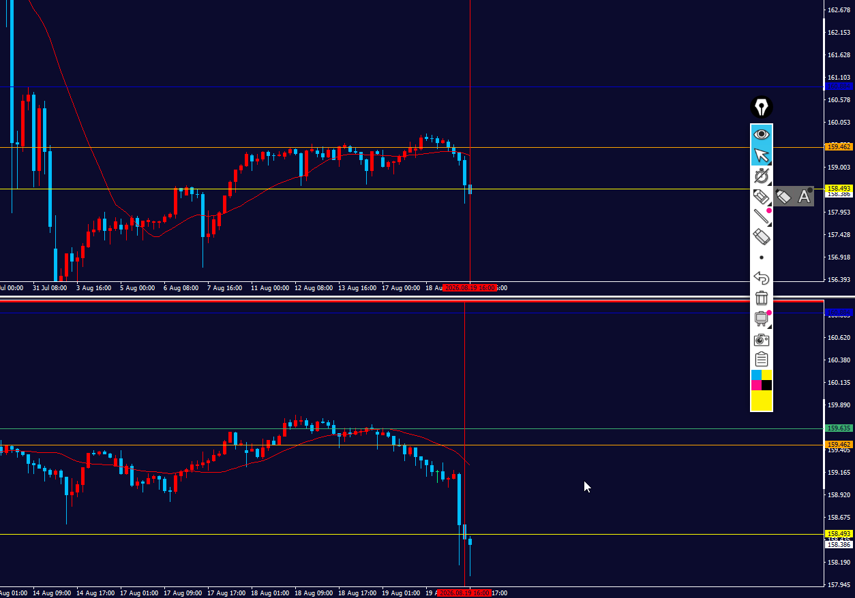The height and width of the screenshot is (598, 855).
Task: Click orange 159.462 price label in upper chart
Action: coord(839,146)
